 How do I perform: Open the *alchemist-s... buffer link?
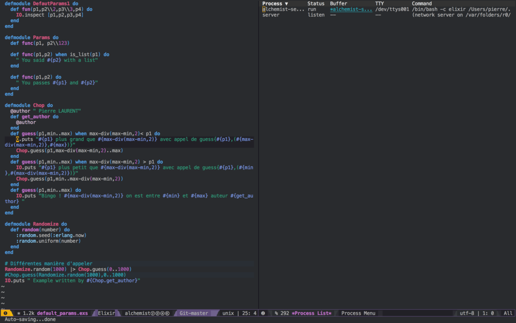click(x=351, y=9)
